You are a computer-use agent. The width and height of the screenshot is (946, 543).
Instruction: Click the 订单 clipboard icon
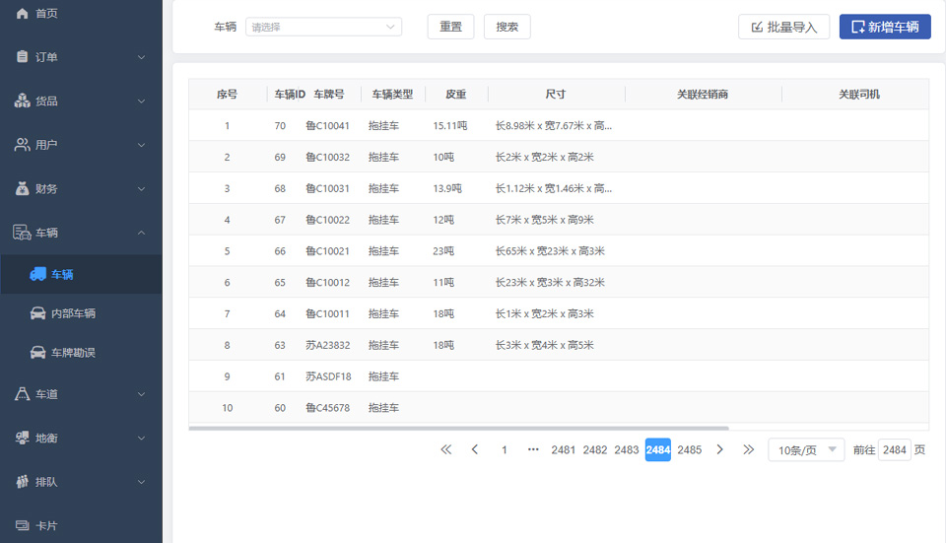[x=23, y=57]
